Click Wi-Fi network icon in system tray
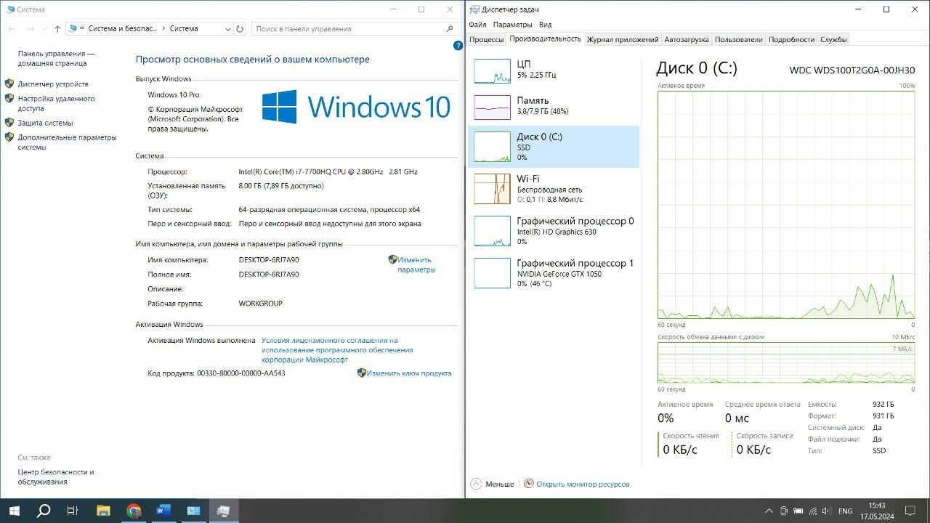 (814, 511)
